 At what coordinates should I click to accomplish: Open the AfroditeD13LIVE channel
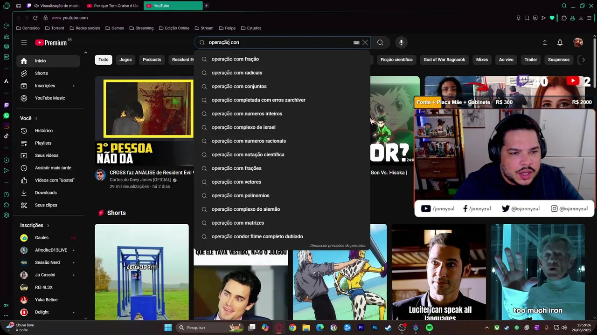click(48, 250)
